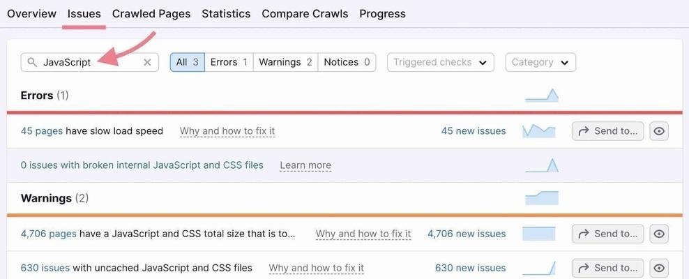689x279 pixels.
Task: Open the 45 pages link
Action: [x=42, y=131]
